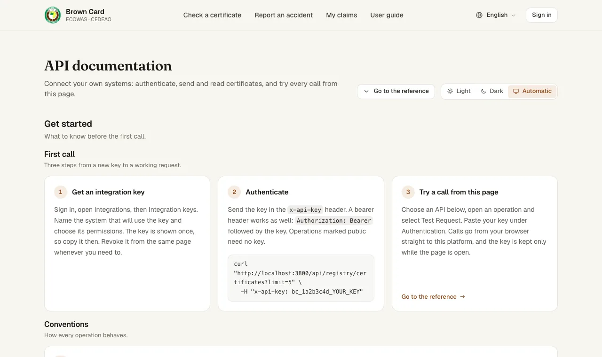Click the monitor icon for Automatic theme

[x=516, y=91]
